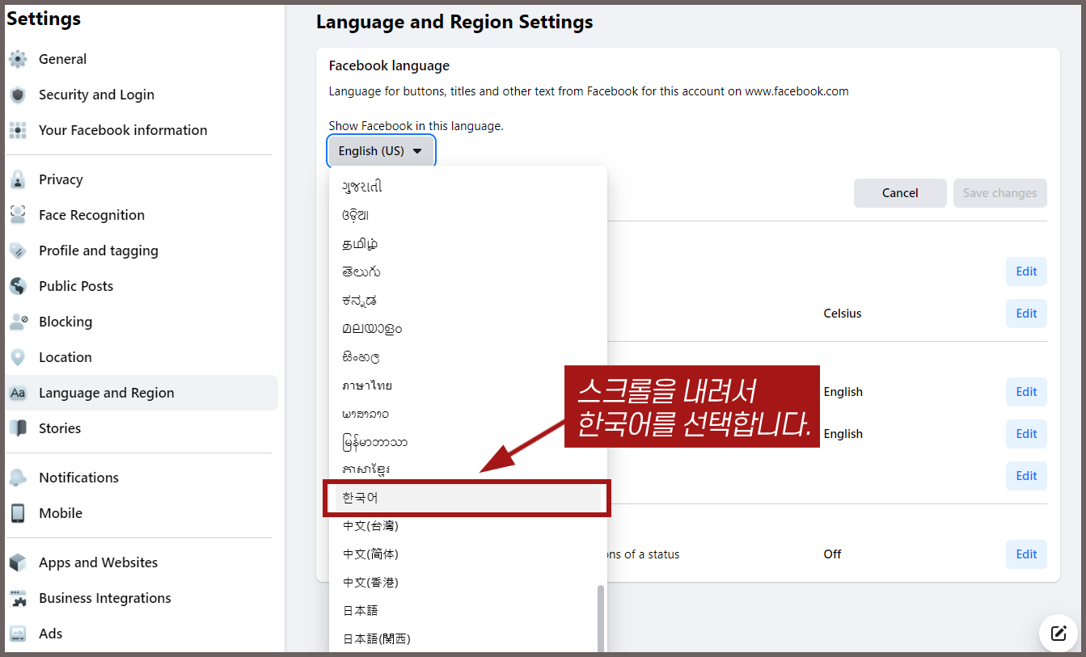The image size is (1086, 657).
Task: Select ಕನ್ನಡ from the language list
Action: coord(466,300)
